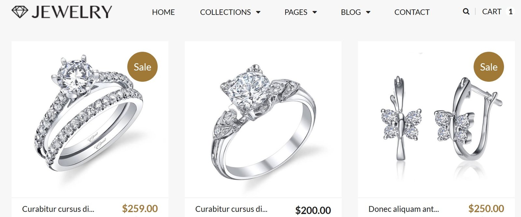This screenshot has height=217, width=521.
Task: Open the Cart link
Action: 491,12
